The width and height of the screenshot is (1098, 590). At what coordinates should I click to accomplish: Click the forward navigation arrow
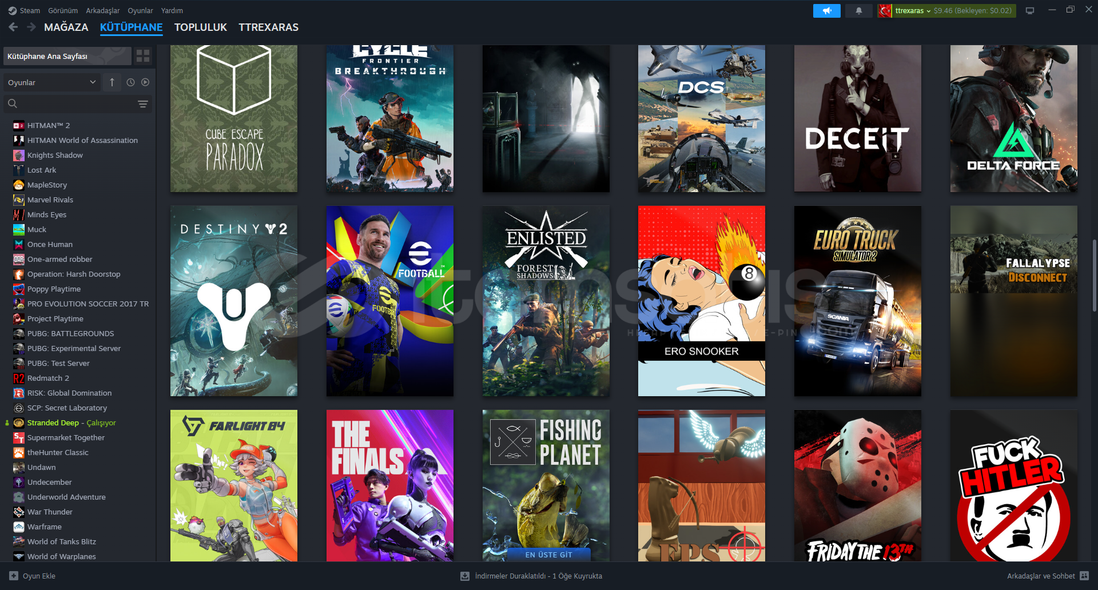[31, 27]
